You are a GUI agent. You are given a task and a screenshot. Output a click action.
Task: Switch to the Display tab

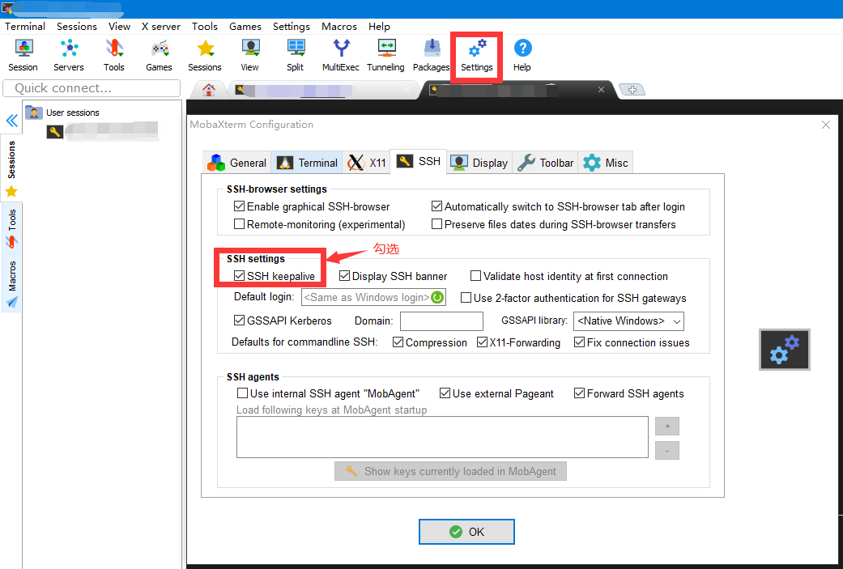[x=479, y=162]
